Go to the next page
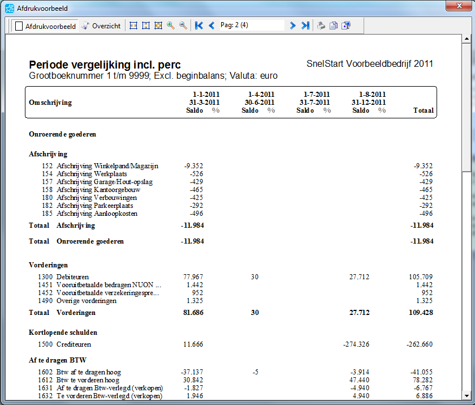 [292, 25]
